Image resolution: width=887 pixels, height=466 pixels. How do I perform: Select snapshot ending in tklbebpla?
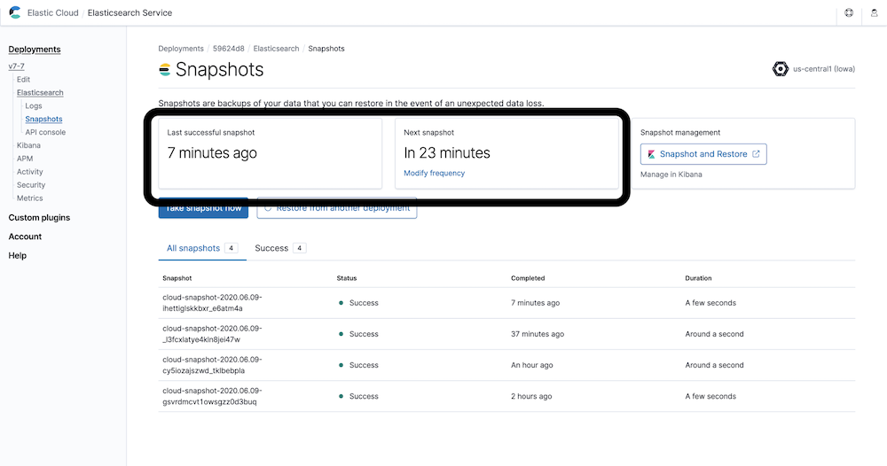pos(212,365)
